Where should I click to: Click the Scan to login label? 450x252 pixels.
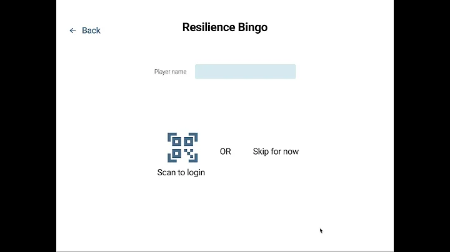(x=181, y=173)
